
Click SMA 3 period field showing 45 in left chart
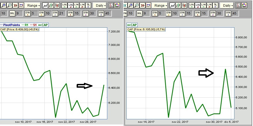[108, 13]
